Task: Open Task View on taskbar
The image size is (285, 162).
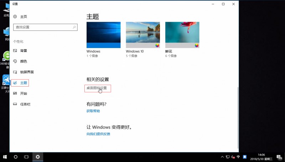Action: pyautogui.click(x=26, y=157)
